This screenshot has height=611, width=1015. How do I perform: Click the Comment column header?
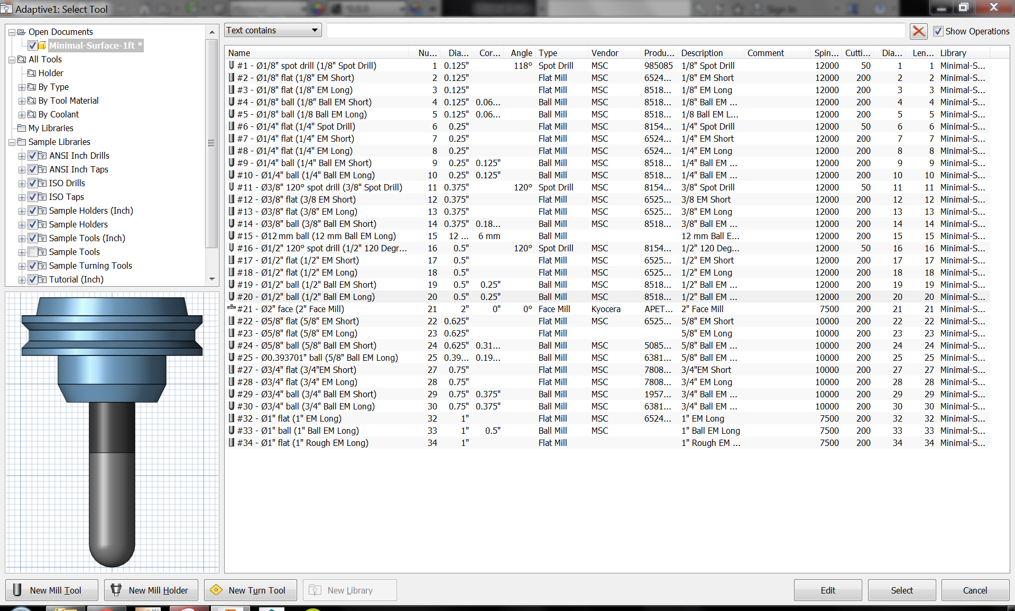777,53
